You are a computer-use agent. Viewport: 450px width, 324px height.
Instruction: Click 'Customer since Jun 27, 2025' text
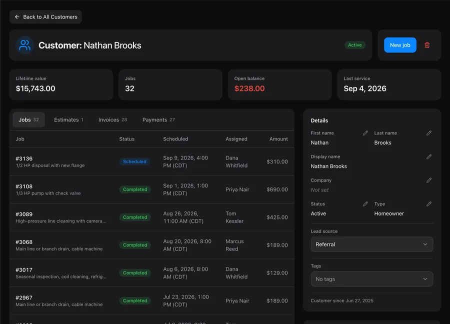point(342,301)
